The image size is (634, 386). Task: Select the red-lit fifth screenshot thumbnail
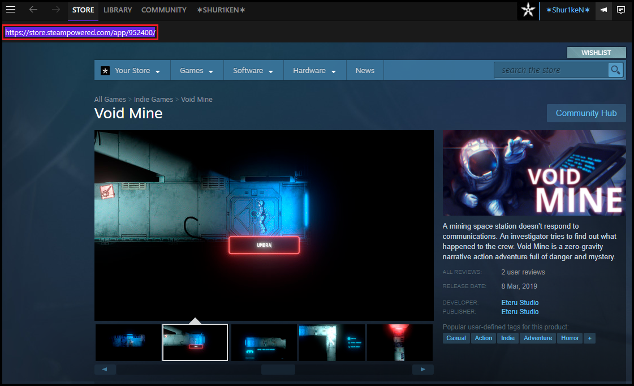pos(399,342)
